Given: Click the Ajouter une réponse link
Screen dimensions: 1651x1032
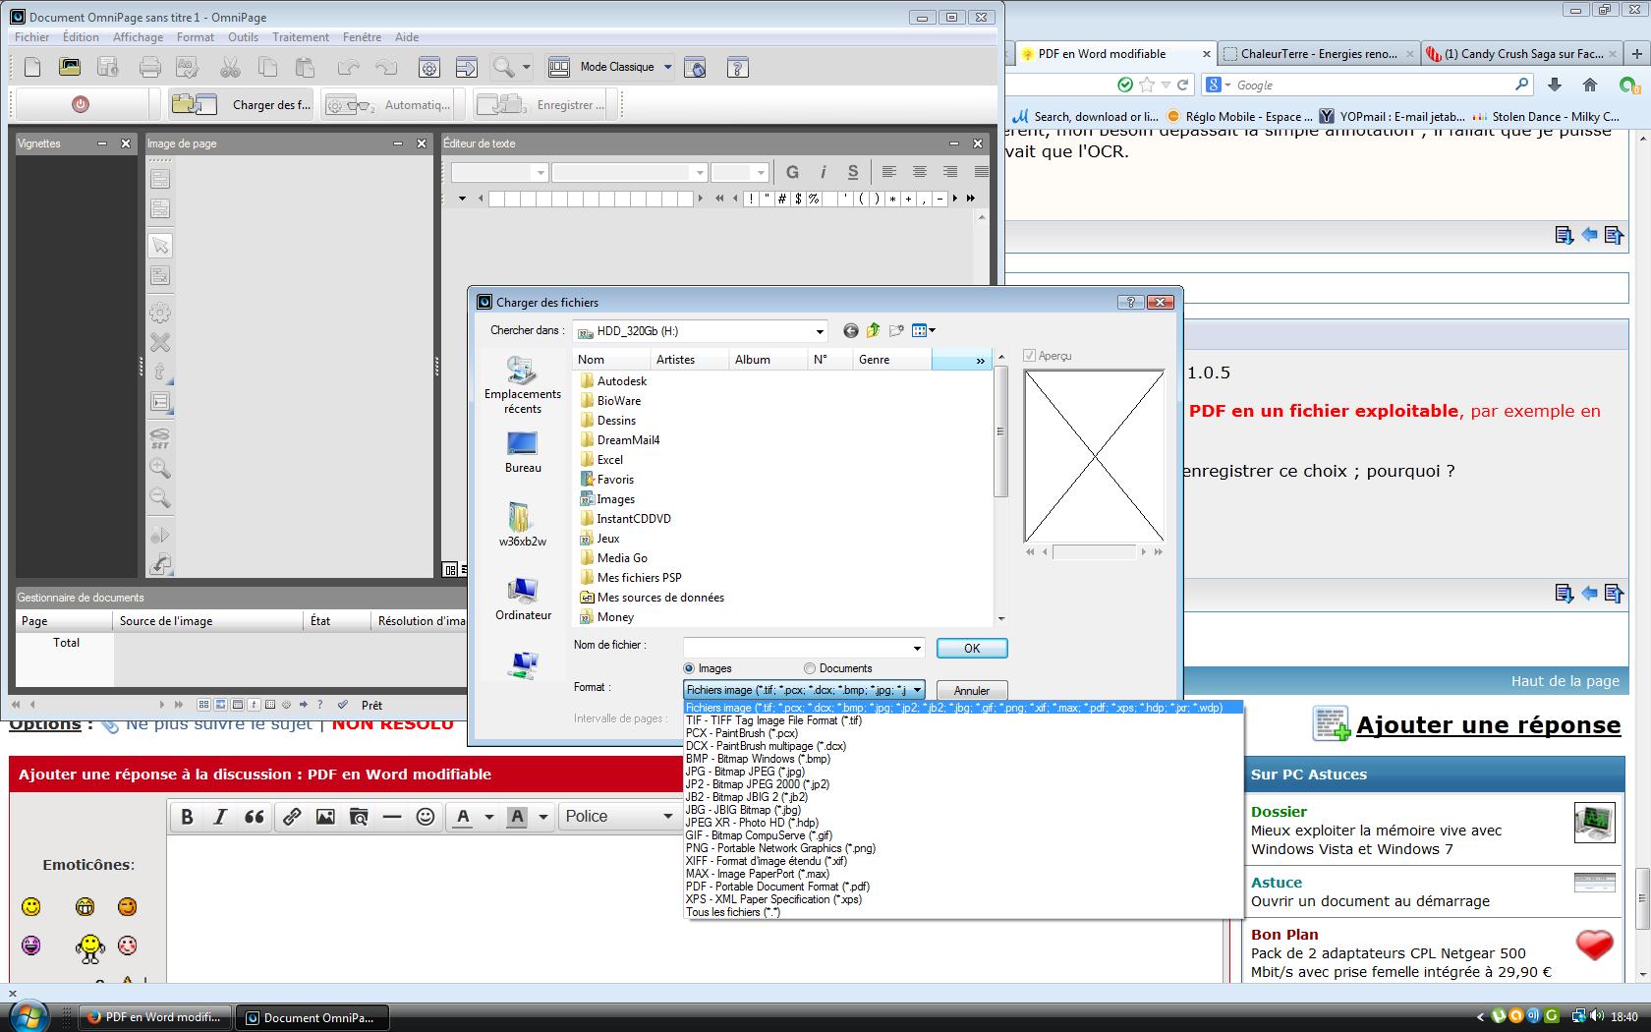Looking at the screenshot, I should coord(1488,725).
